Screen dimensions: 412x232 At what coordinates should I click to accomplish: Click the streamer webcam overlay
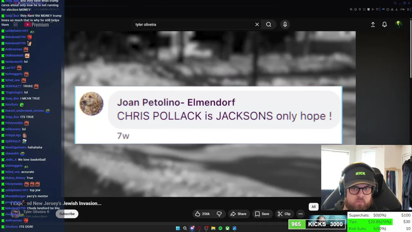click(366, 178)
